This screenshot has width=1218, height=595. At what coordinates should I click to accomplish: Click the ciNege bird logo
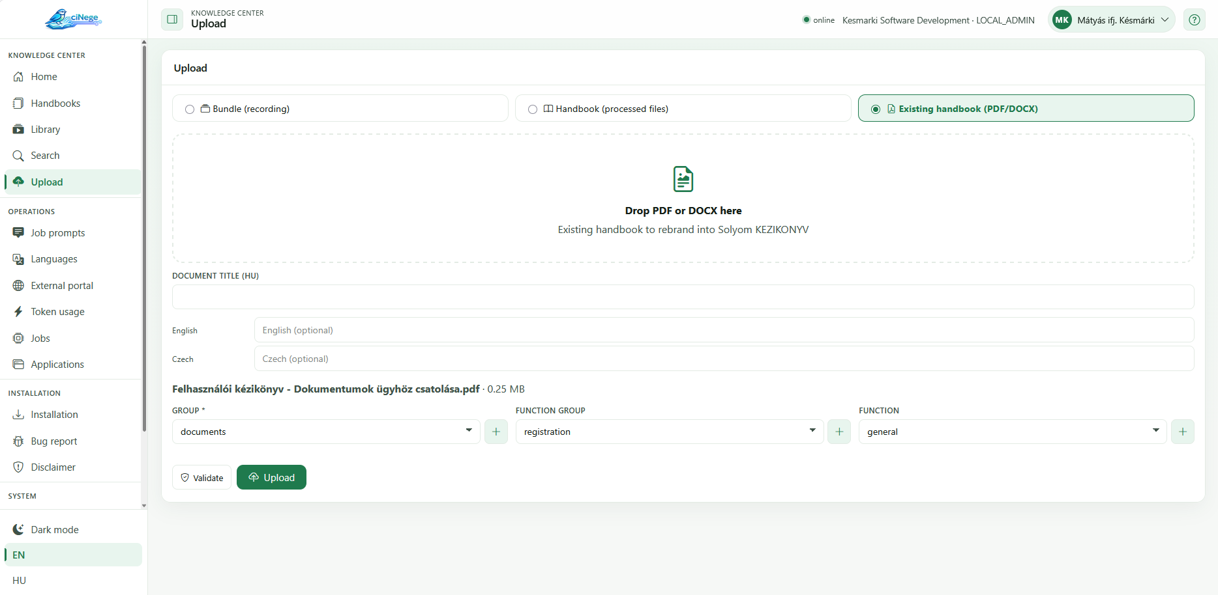click(73, 19)
